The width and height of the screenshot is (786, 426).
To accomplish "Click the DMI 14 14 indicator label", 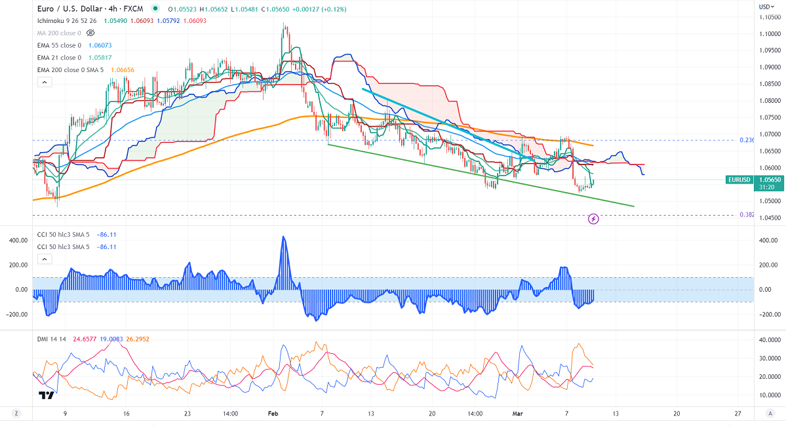I will 51,339.
